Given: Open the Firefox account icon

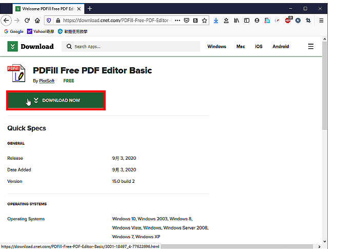Looking at the screenshot, I should [x=257, y=21].
